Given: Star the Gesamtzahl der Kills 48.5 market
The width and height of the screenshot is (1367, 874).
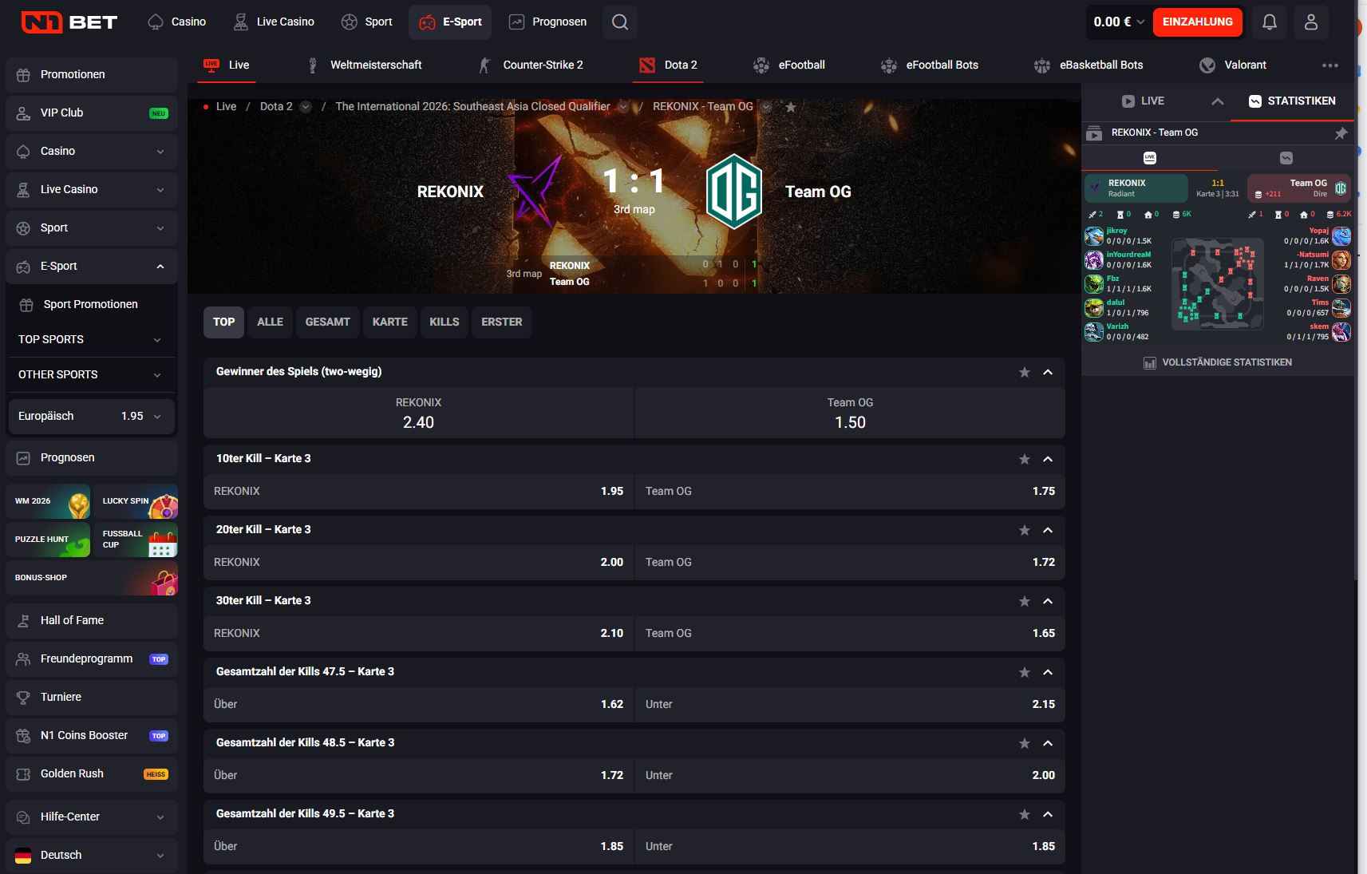Looking at the screenshot, I should (1025, 744).
